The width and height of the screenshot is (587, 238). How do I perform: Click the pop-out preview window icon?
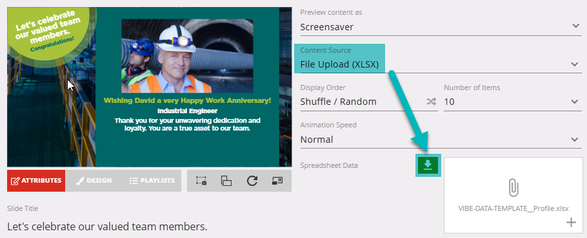tap(277, 181)
